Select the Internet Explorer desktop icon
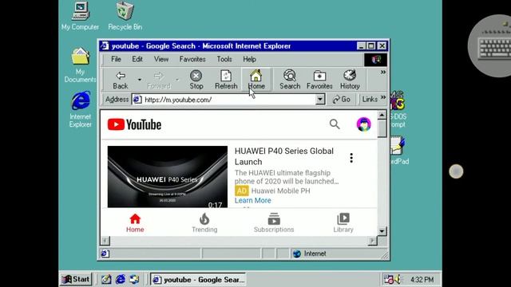The width and height of the screenshot is (511, 287). tap(81, 109)
